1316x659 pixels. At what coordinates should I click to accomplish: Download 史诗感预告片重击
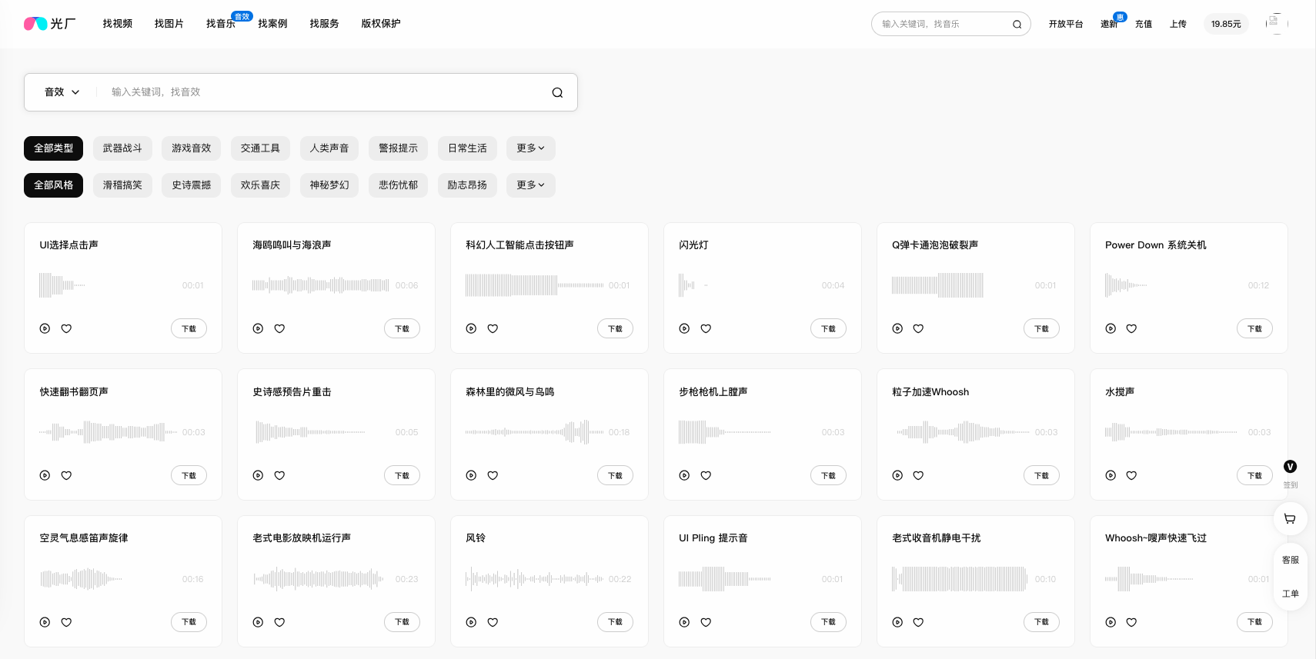402,475
